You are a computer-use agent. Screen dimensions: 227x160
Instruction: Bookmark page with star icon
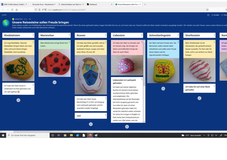207,10
